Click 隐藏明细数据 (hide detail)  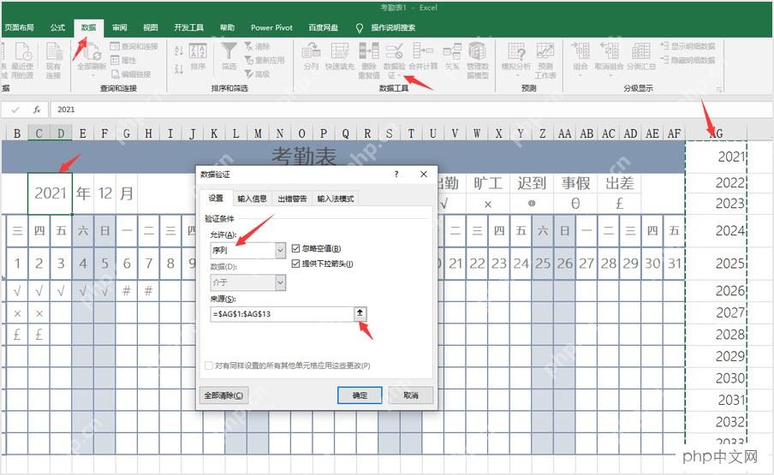[x=688, y=60]
